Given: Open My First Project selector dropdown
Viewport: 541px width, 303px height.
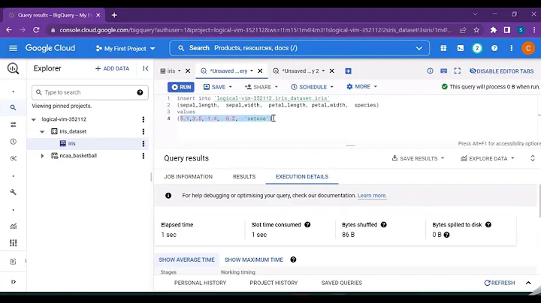Looking at the screenshot, I should tap(125, 49).
